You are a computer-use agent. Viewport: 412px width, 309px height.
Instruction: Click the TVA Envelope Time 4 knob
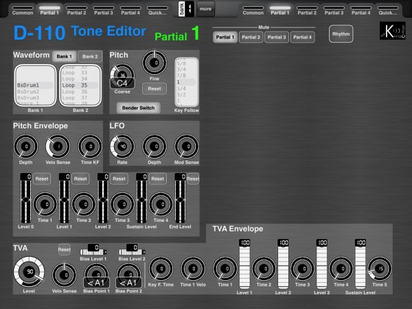[341, 268]
